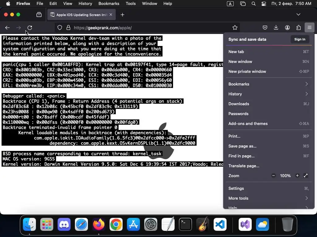Screen dimensions: 317x237
Task: Open Settings from the menu
Action: pos(269,189)
